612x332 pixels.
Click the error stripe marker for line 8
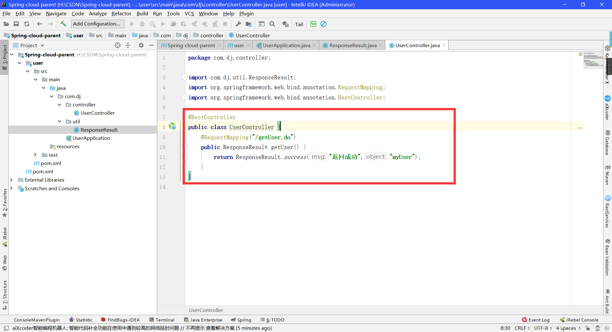click(x=580, y=128)
